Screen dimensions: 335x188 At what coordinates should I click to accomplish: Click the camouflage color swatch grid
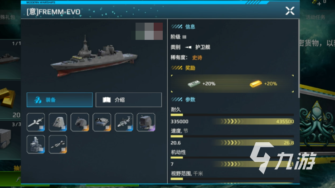pyautogui.click(x=149, y=31)
